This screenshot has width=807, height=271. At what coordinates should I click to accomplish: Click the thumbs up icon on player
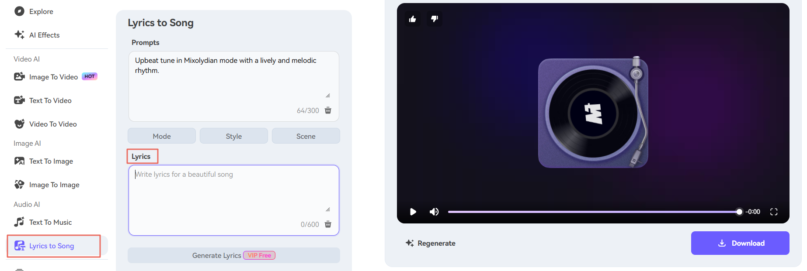click(412, 19)
